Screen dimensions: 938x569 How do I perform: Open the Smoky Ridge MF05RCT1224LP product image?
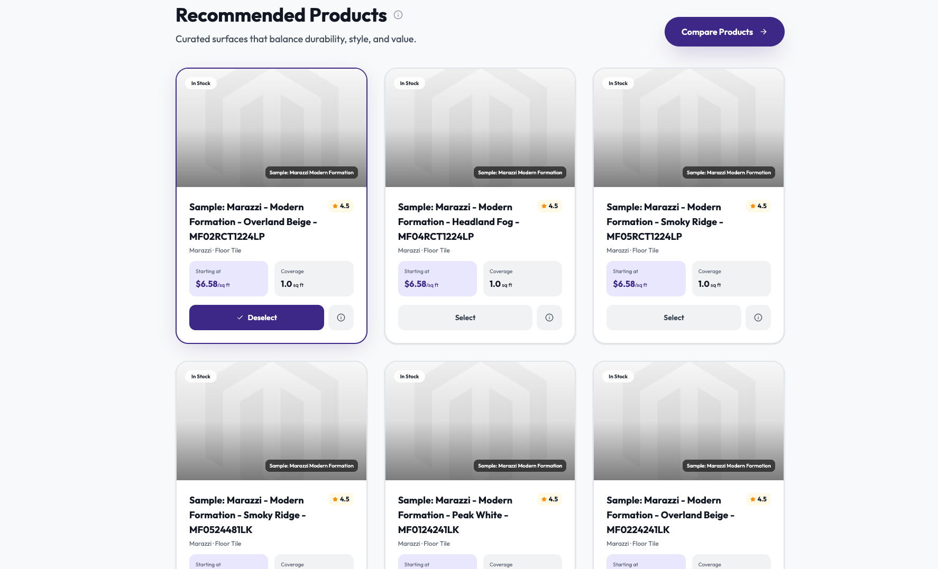pyautogui.click(x=688, y=128)
